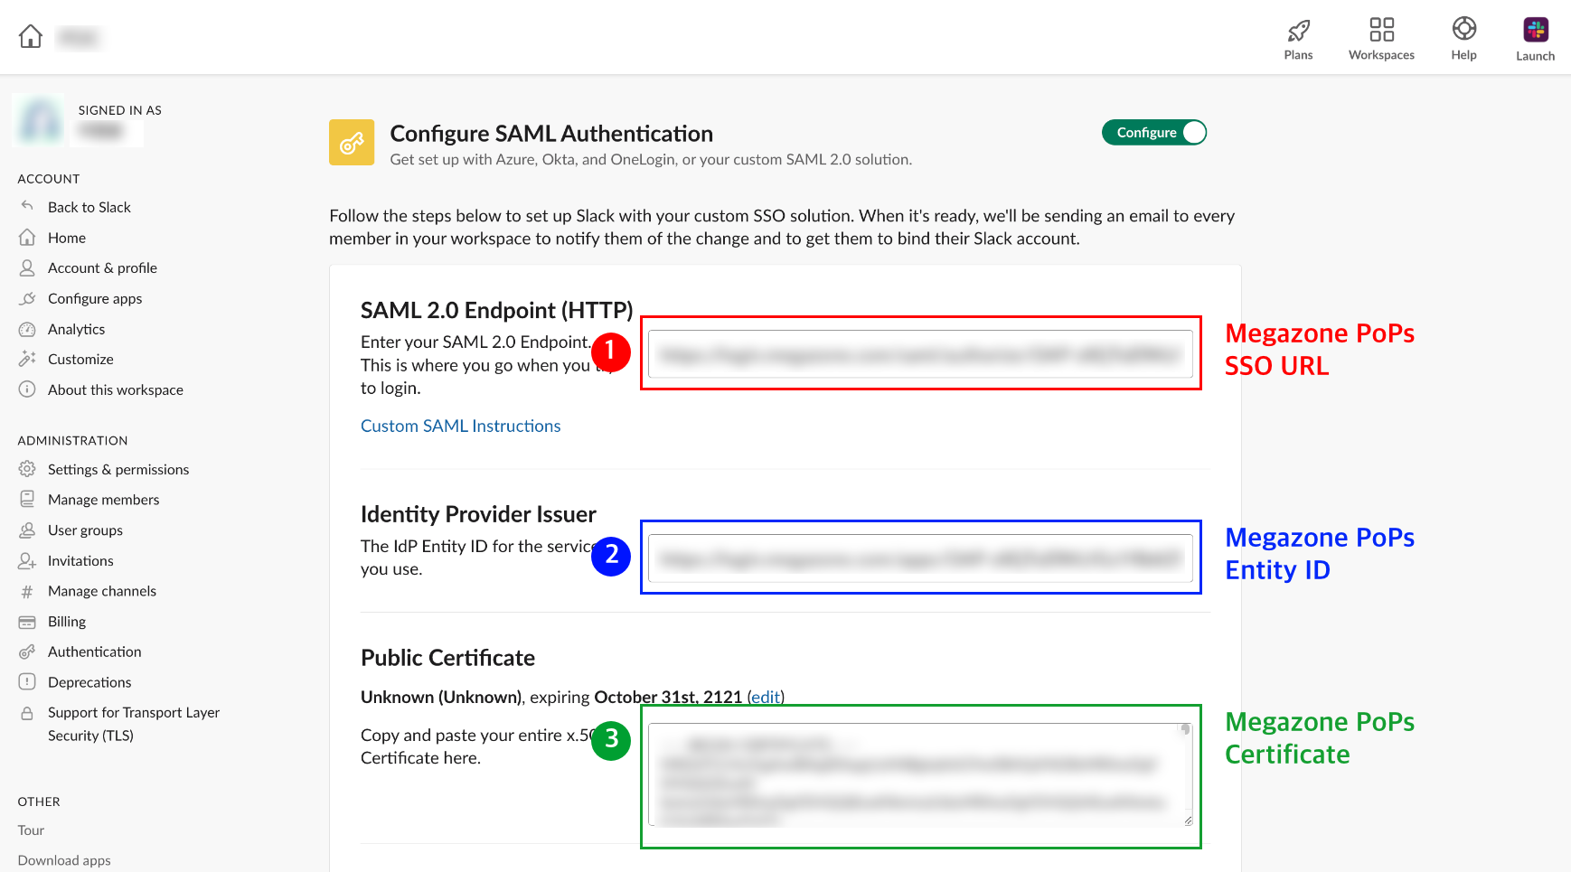Open Authentication settings

pyautogui.click(x=94, y=652)
